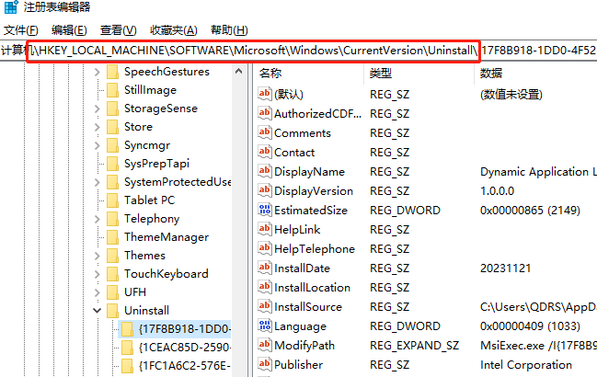Screen dimensions: 597x377
Task: Click the data value 20231121
Action: pos(505,268)
